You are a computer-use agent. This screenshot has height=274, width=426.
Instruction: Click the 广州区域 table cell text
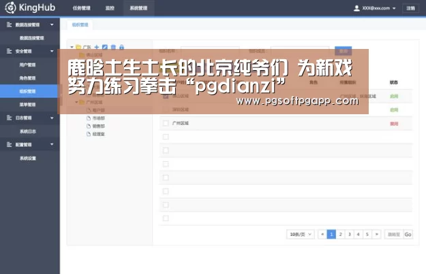[181, 123]
